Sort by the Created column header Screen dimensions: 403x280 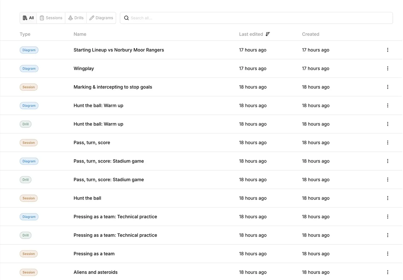tap(310, 34)
